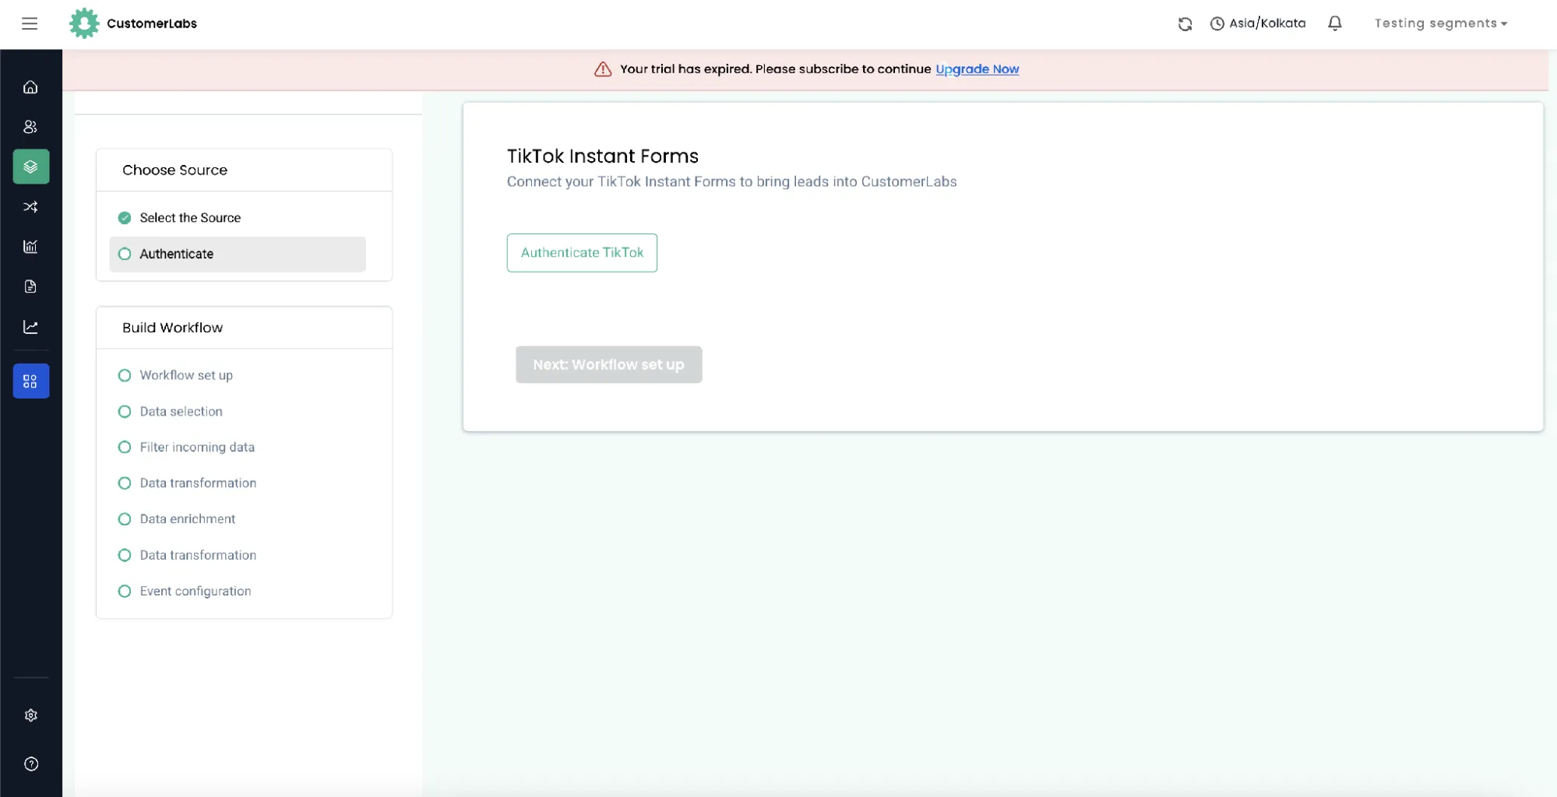The image size is (1557, 797).
Task: Select the Data selection step
Action: (x=181, y=411)
